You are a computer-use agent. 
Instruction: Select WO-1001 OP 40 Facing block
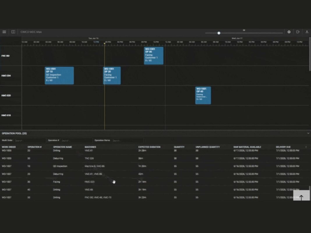203,95
